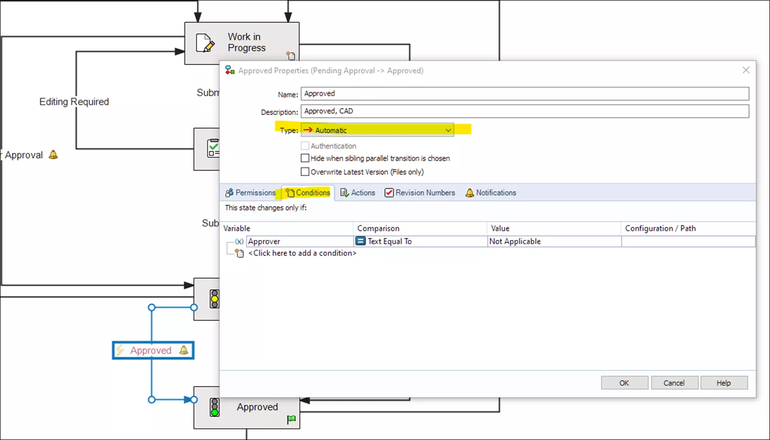Screen dimensions: 770x440
Task: Click here to add a condition row
Action: (x=302, y=253)
